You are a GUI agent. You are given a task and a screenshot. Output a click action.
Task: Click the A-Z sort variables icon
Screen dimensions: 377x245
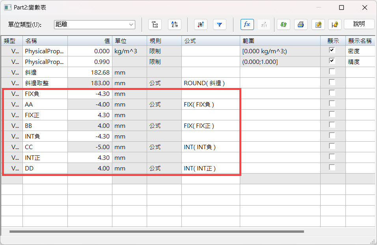(x=174, y=24)
